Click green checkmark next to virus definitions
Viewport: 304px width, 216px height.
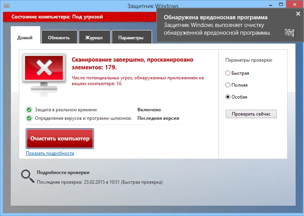(29, 118)
